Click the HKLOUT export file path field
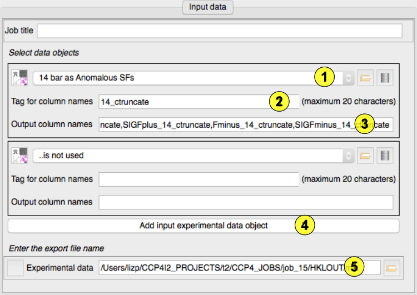The width and height of the screenshot is (417, 295). pyautogui.click(x=222, y=268)
